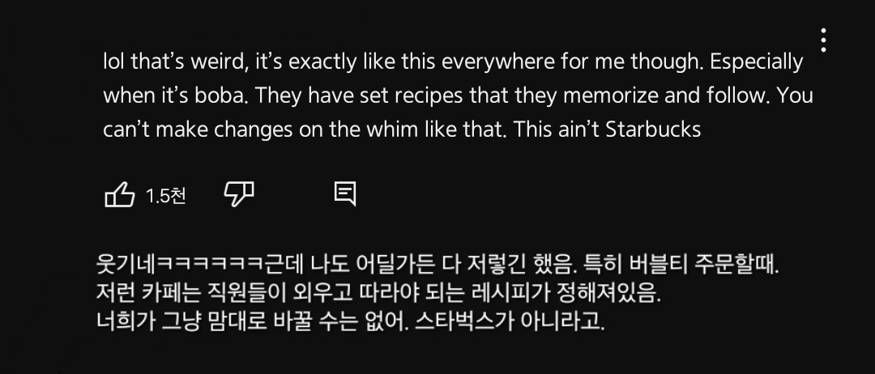Click the 1.5천 like count
Screen dimensions: 875x374
(x=166, y=196)
